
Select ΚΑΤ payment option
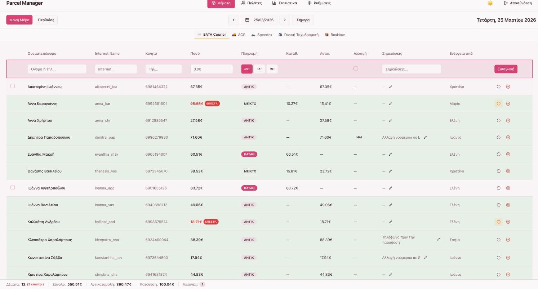(259, 69)
